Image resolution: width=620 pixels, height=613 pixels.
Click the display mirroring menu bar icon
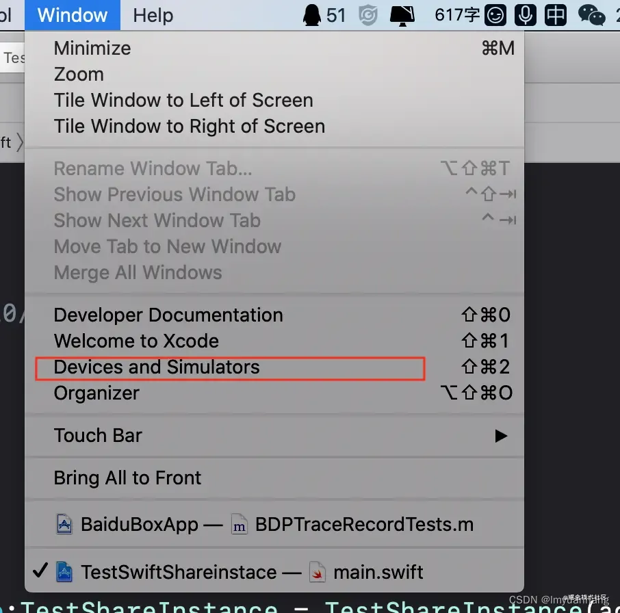point(402,16)
